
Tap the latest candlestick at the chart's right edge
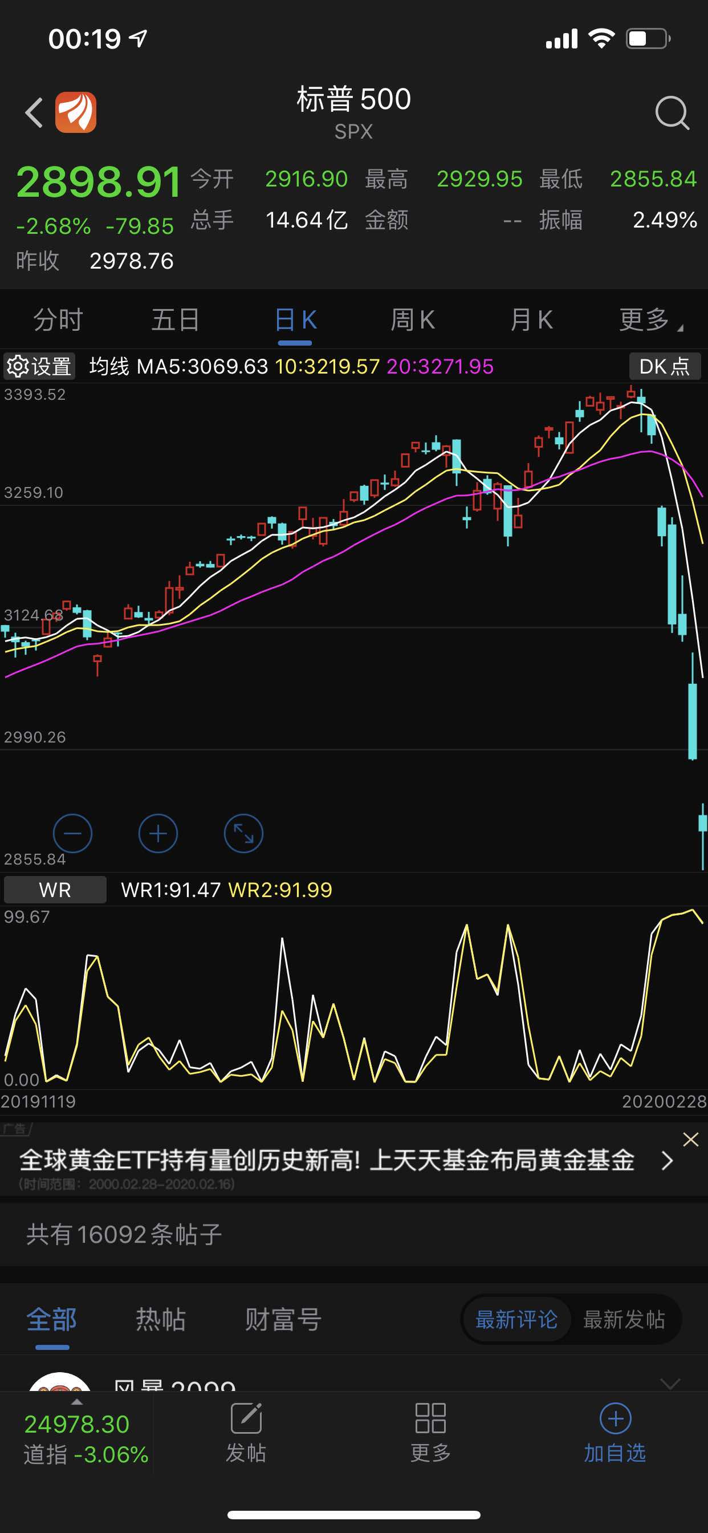point(703,836)
